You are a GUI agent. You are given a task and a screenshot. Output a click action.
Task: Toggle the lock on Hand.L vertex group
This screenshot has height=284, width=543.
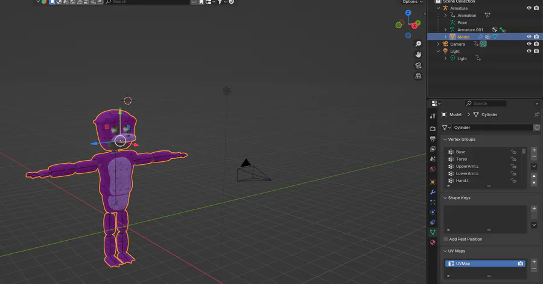pos(513,181)
